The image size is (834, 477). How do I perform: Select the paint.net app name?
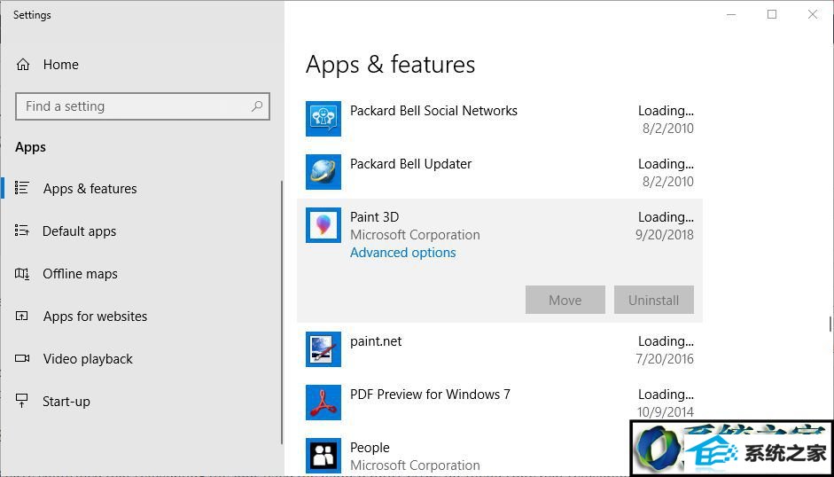coord(376,341)
